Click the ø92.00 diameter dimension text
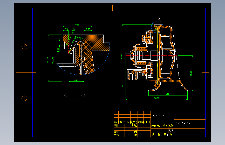225x145 pixels. [x=53, y=60]
